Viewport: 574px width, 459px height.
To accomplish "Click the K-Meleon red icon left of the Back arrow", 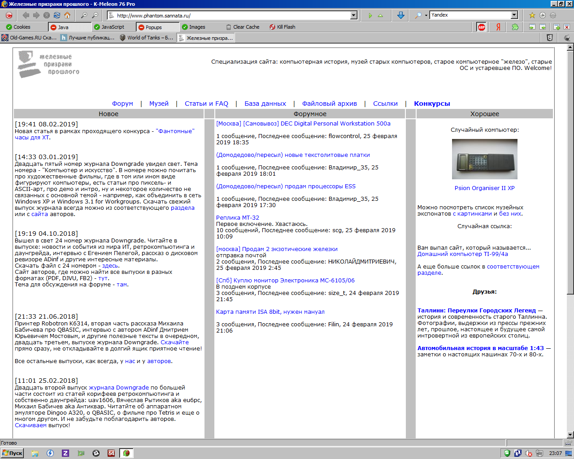I will tap(9, 15).
